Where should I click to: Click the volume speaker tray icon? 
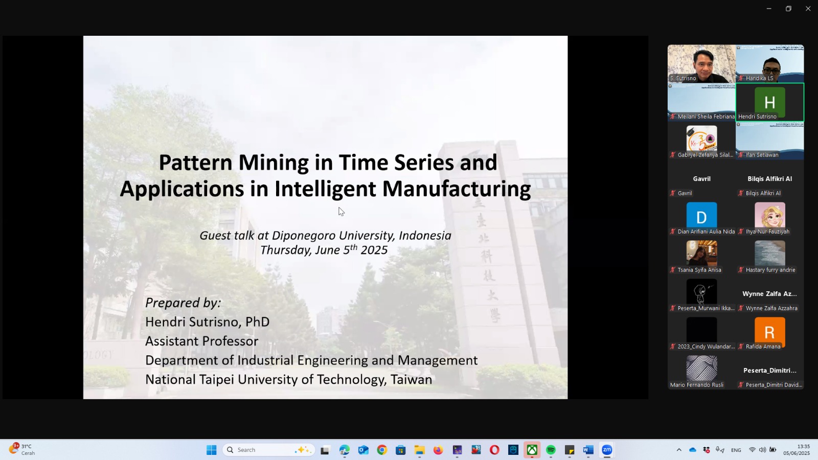[762, 450]
